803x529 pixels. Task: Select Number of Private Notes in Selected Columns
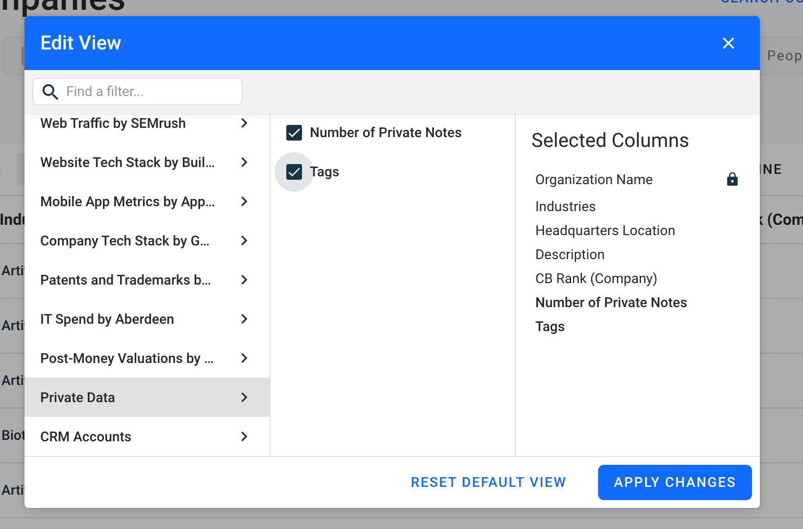click(x=611, y=303)
